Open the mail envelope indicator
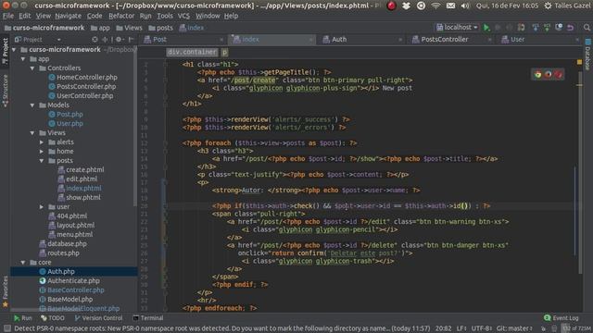The height and width of the screenshot is (333, 593). (x=450, y=6)
